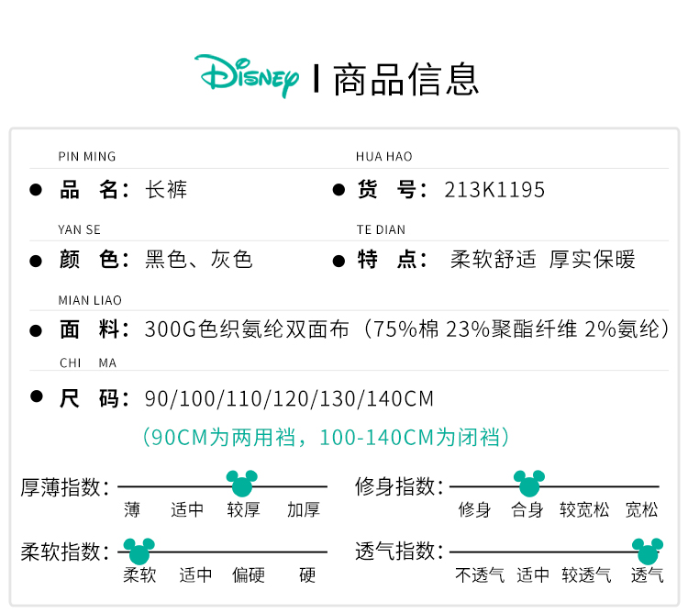Click the product name 长裤
This screenshot has height=613, width=688.
pos(166,190)
